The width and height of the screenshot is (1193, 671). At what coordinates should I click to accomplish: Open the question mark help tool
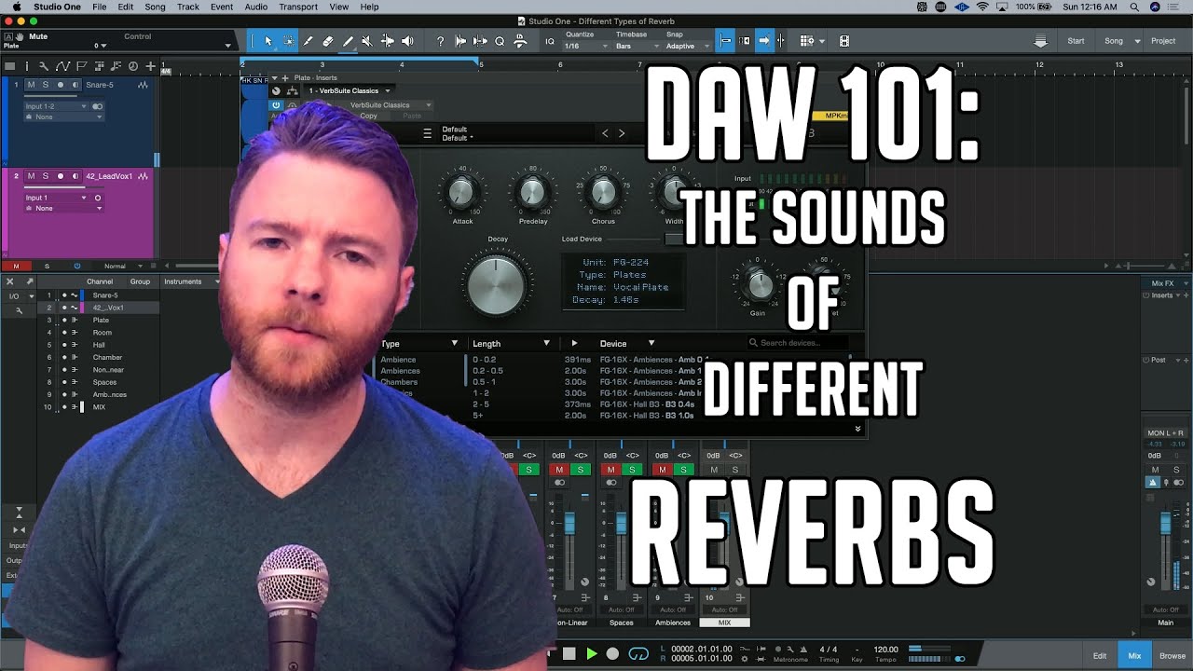(440, 41)
